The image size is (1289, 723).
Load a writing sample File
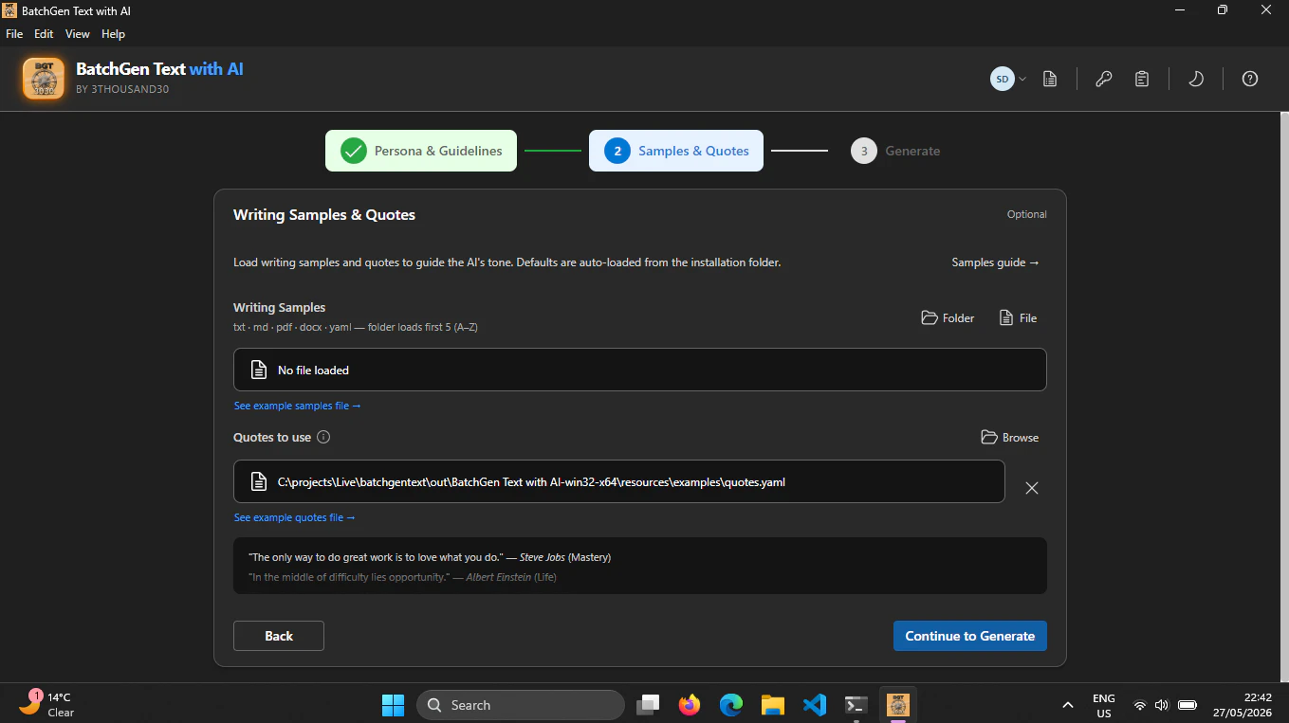tap(1018, 318)
